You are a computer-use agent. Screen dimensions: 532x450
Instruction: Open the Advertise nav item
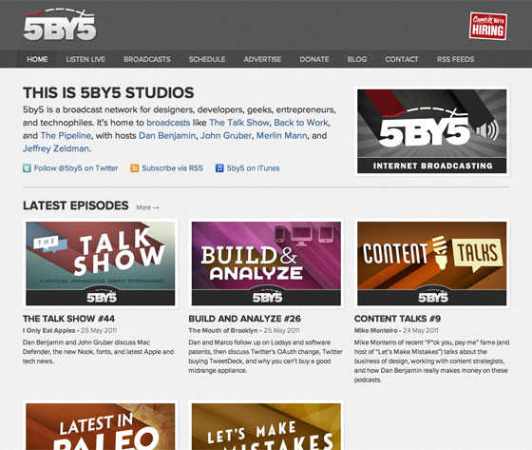point(262,59)
